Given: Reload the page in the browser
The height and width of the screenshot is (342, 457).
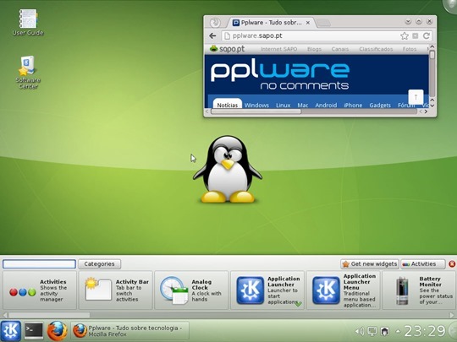Looking at the screenshot, I should (427, 35).
